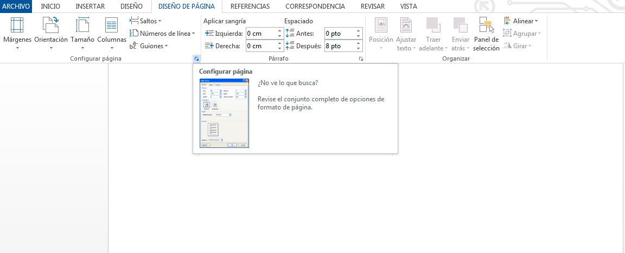The image size is (625, 253).
Task: Switch to the REFERENCIAS tab
Action: point(250,7)
